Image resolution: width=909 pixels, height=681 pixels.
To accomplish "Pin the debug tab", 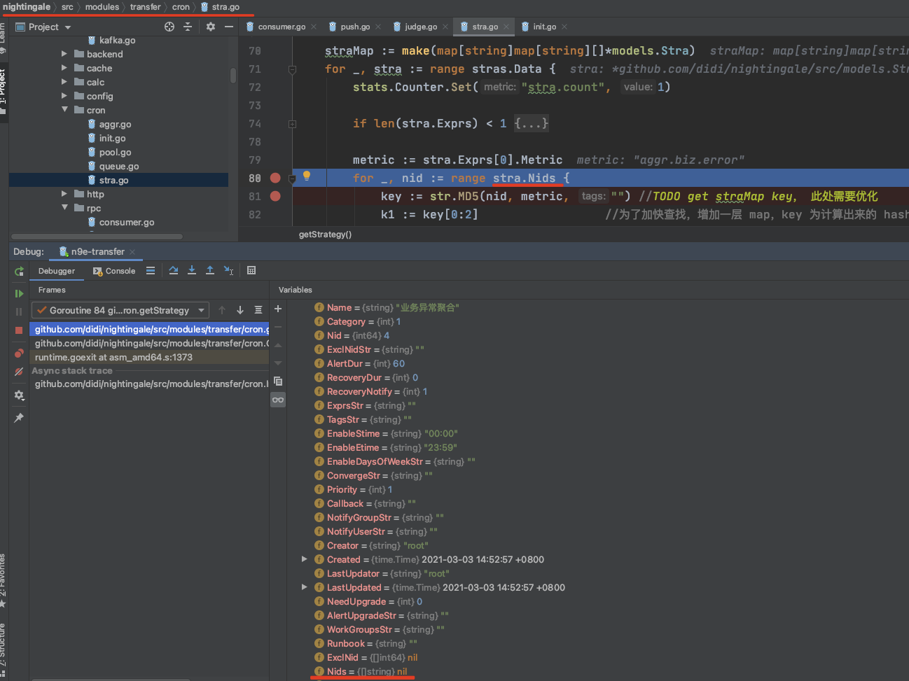I will coord(19,418).
